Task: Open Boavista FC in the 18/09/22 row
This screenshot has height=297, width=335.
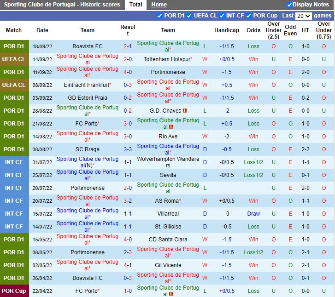Action: (x=88, y=46)
